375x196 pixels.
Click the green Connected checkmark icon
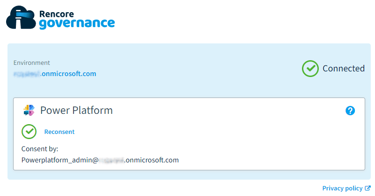(x=310, y=69)
